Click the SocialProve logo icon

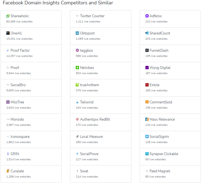tap(77, 154)
